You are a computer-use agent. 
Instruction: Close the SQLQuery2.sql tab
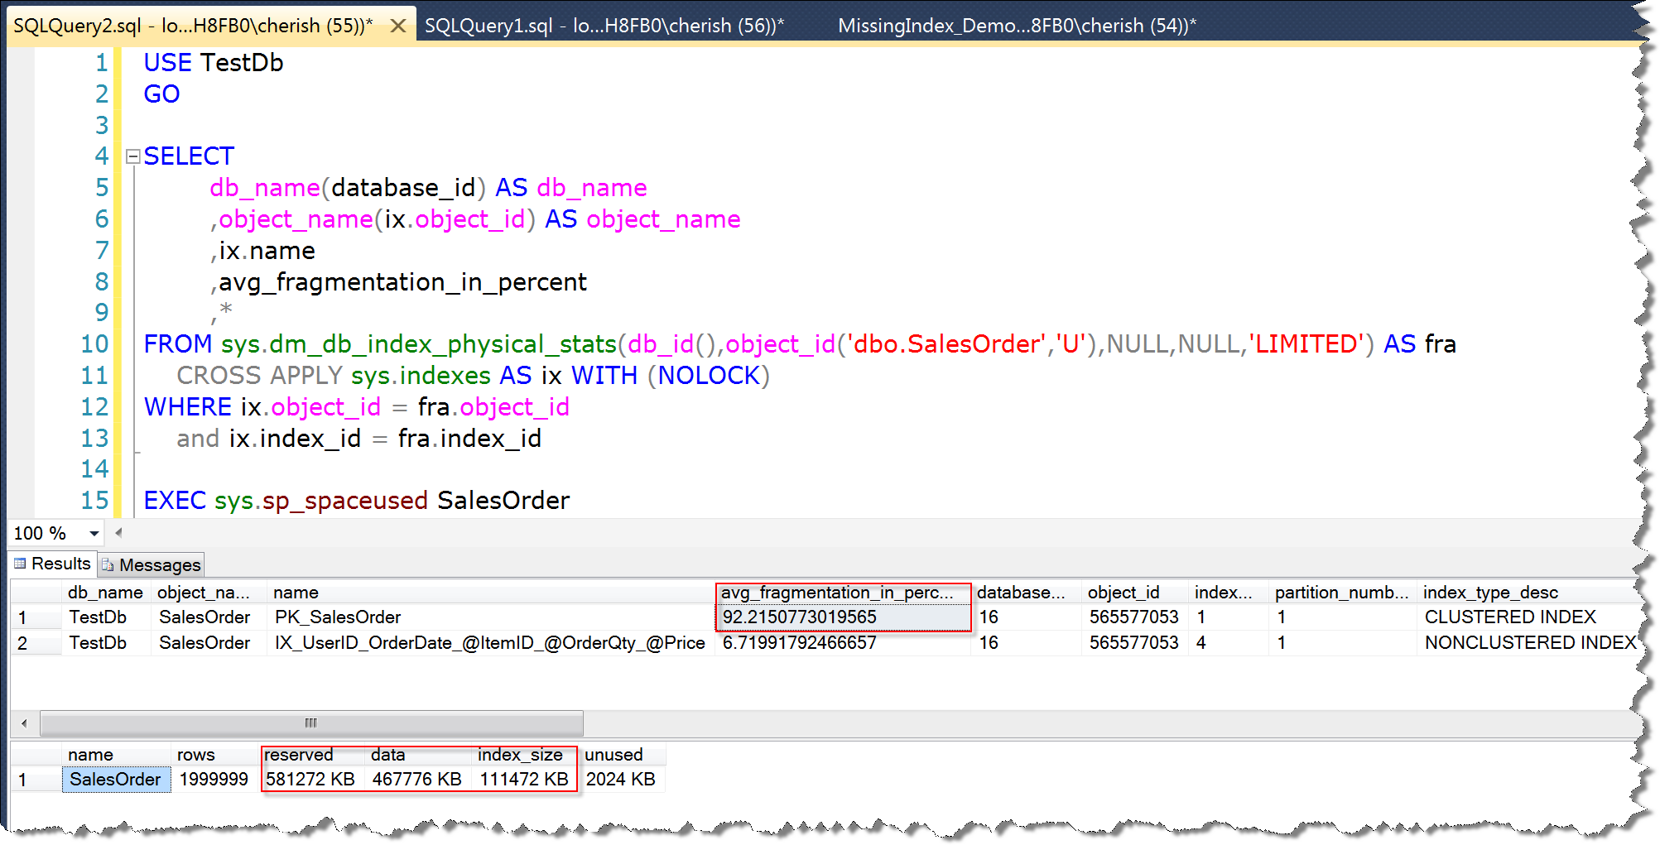[x=398, y=26]
